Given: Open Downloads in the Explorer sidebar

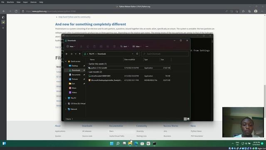Looking at the screenshot, I should tap(76, 70).
